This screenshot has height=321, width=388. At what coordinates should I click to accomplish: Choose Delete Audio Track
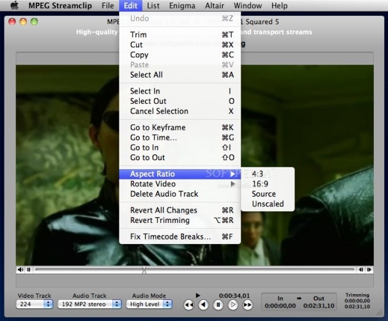point(180,194)
